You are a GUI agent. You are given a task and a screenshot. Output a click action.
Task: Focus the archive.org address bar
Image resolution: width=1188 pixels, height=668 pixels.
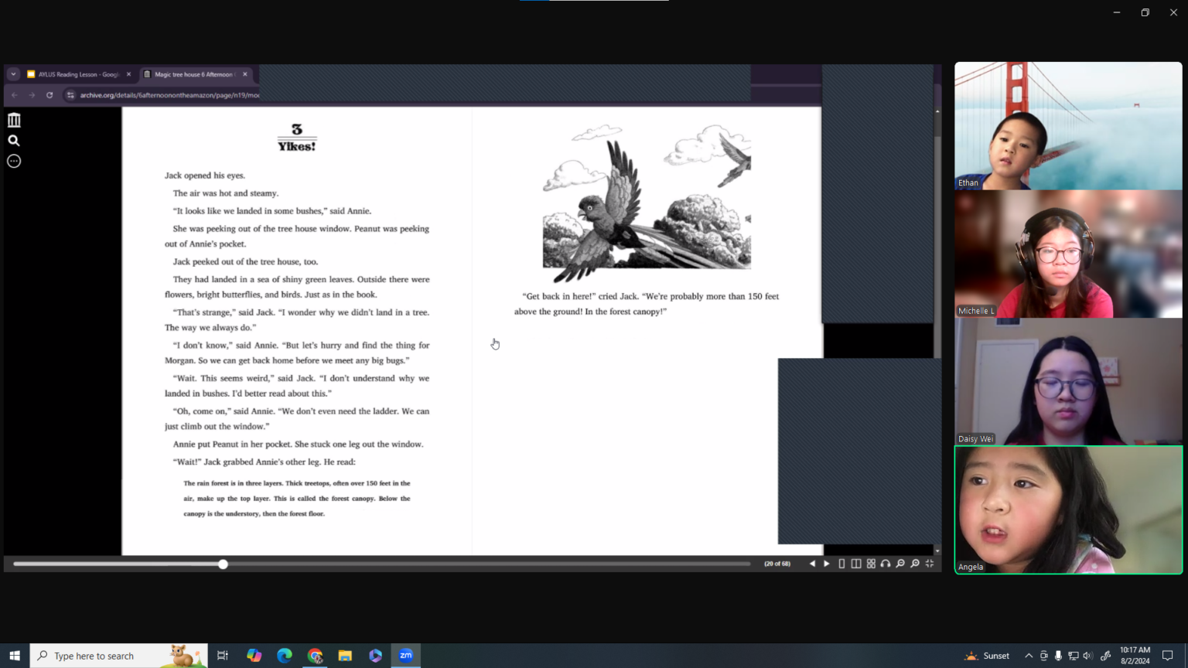point(170,95)
